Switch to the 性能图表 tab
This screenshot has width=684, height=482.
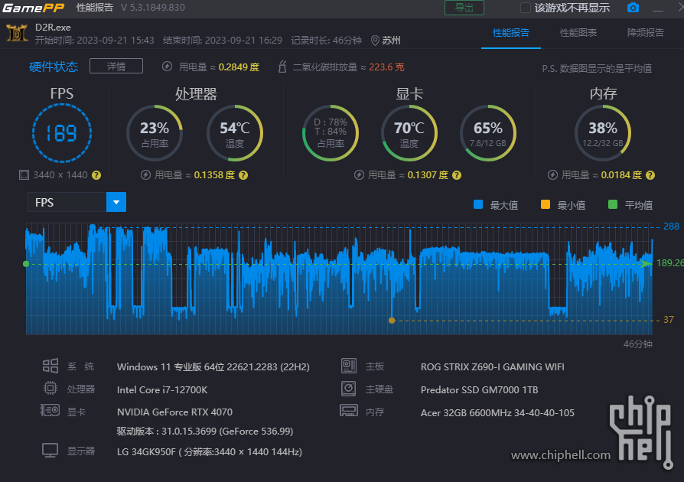click(x=578, y=33)
